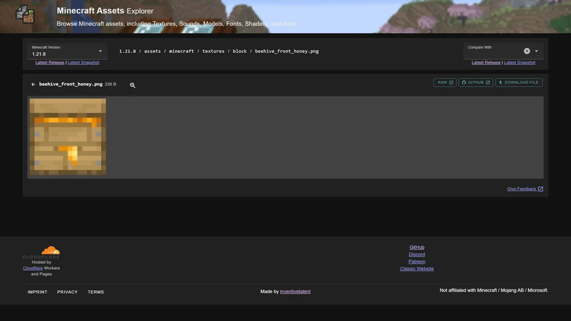Select Latest Release under Minecraft Version
Screen dimensions: 571x321
(x=50, y=62)
